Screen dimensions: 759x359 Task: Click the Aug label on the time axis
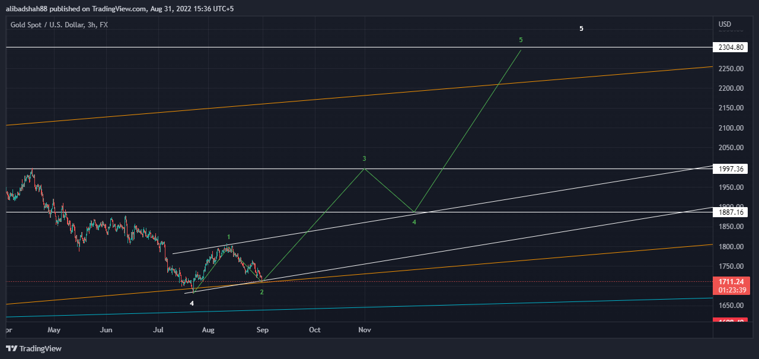pos(208,329)
